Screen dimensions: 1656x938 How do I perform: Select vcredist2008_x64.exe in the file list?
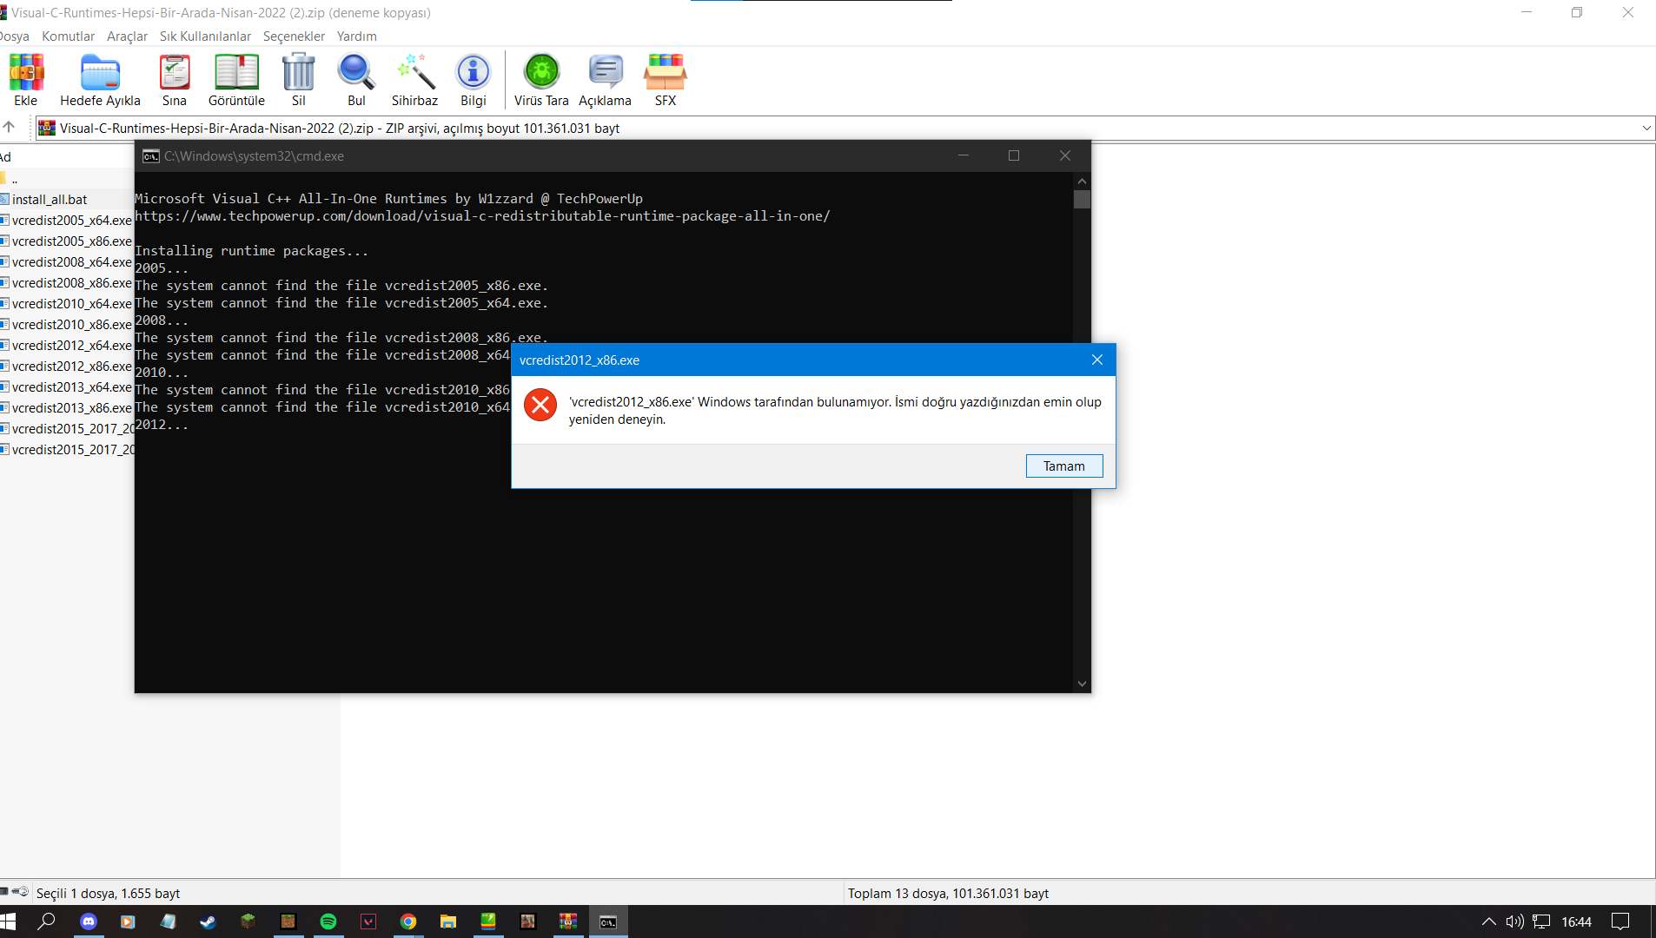(67, 262)
